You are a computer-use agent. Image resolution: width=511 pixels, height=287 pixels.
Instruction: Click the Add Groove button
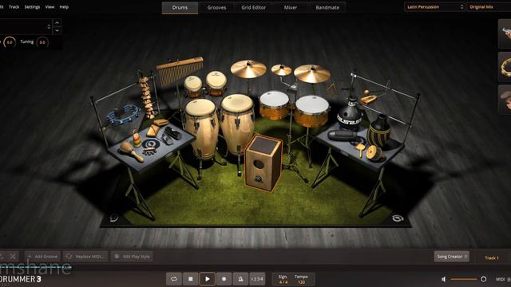(42, 257)
